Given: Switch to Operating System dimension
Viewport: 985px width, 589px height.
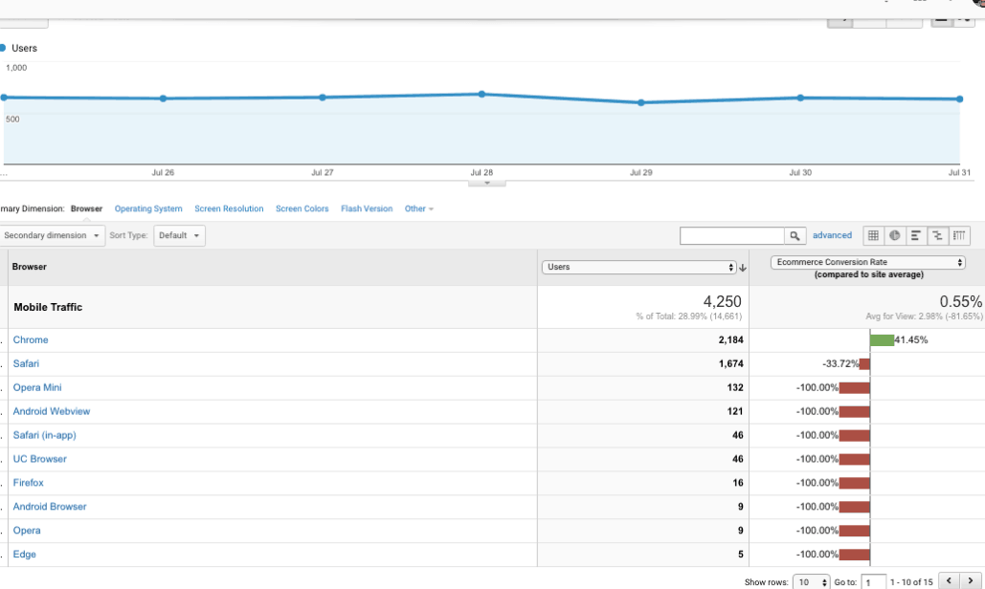Looking at the screenshot, I should pyautogui.click(x=148, y=208).
